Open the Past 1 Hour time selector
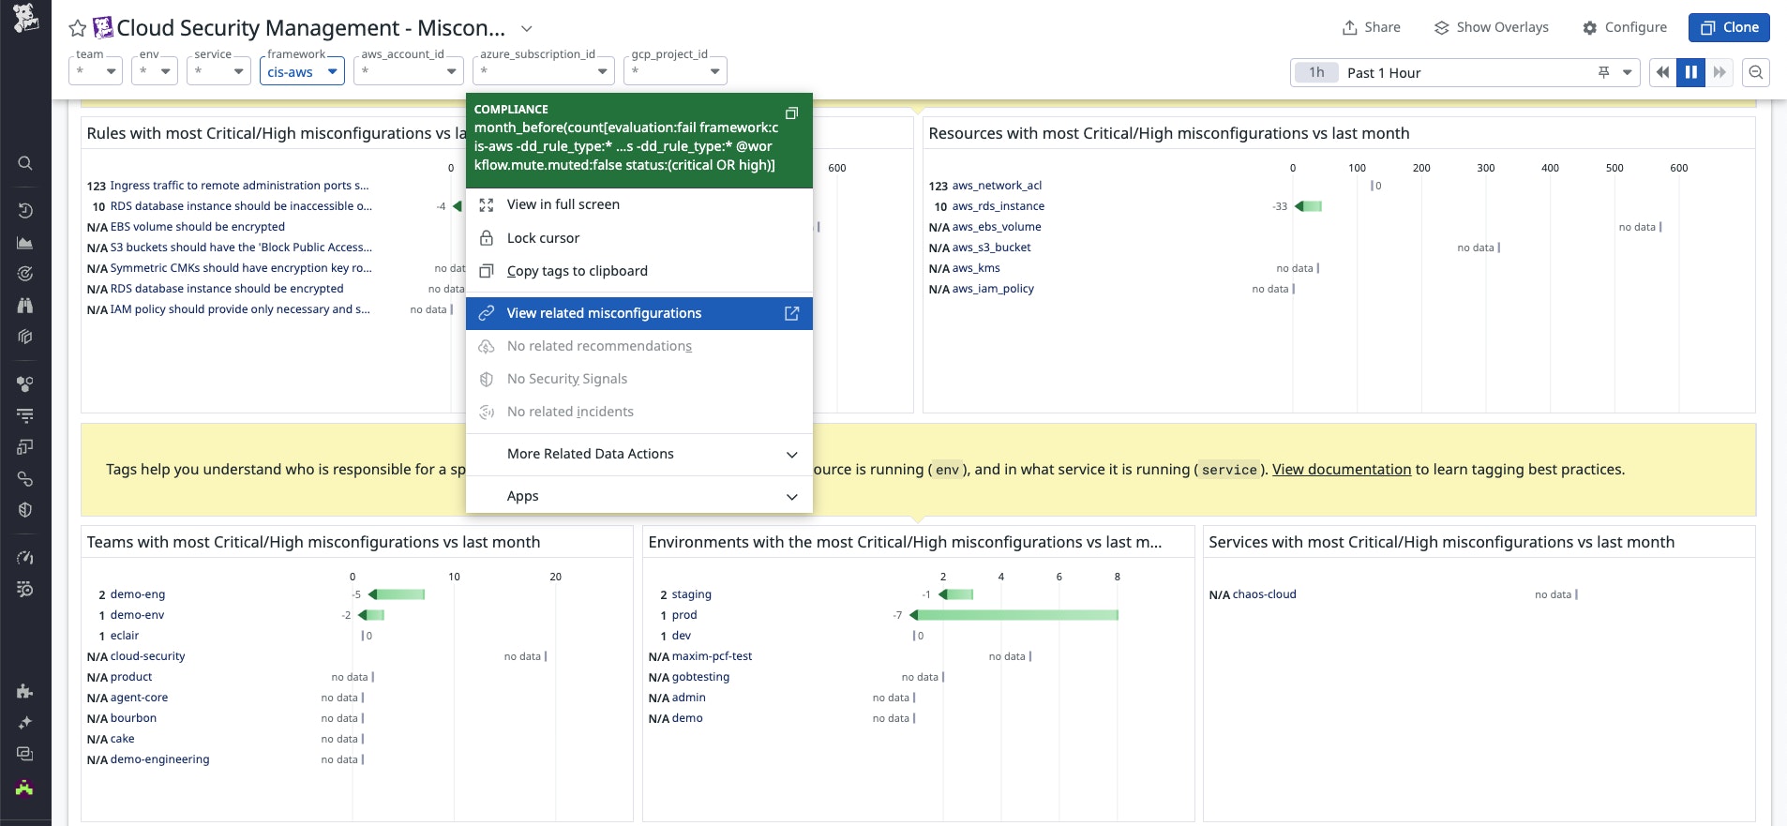 (x=1463, y=72)
